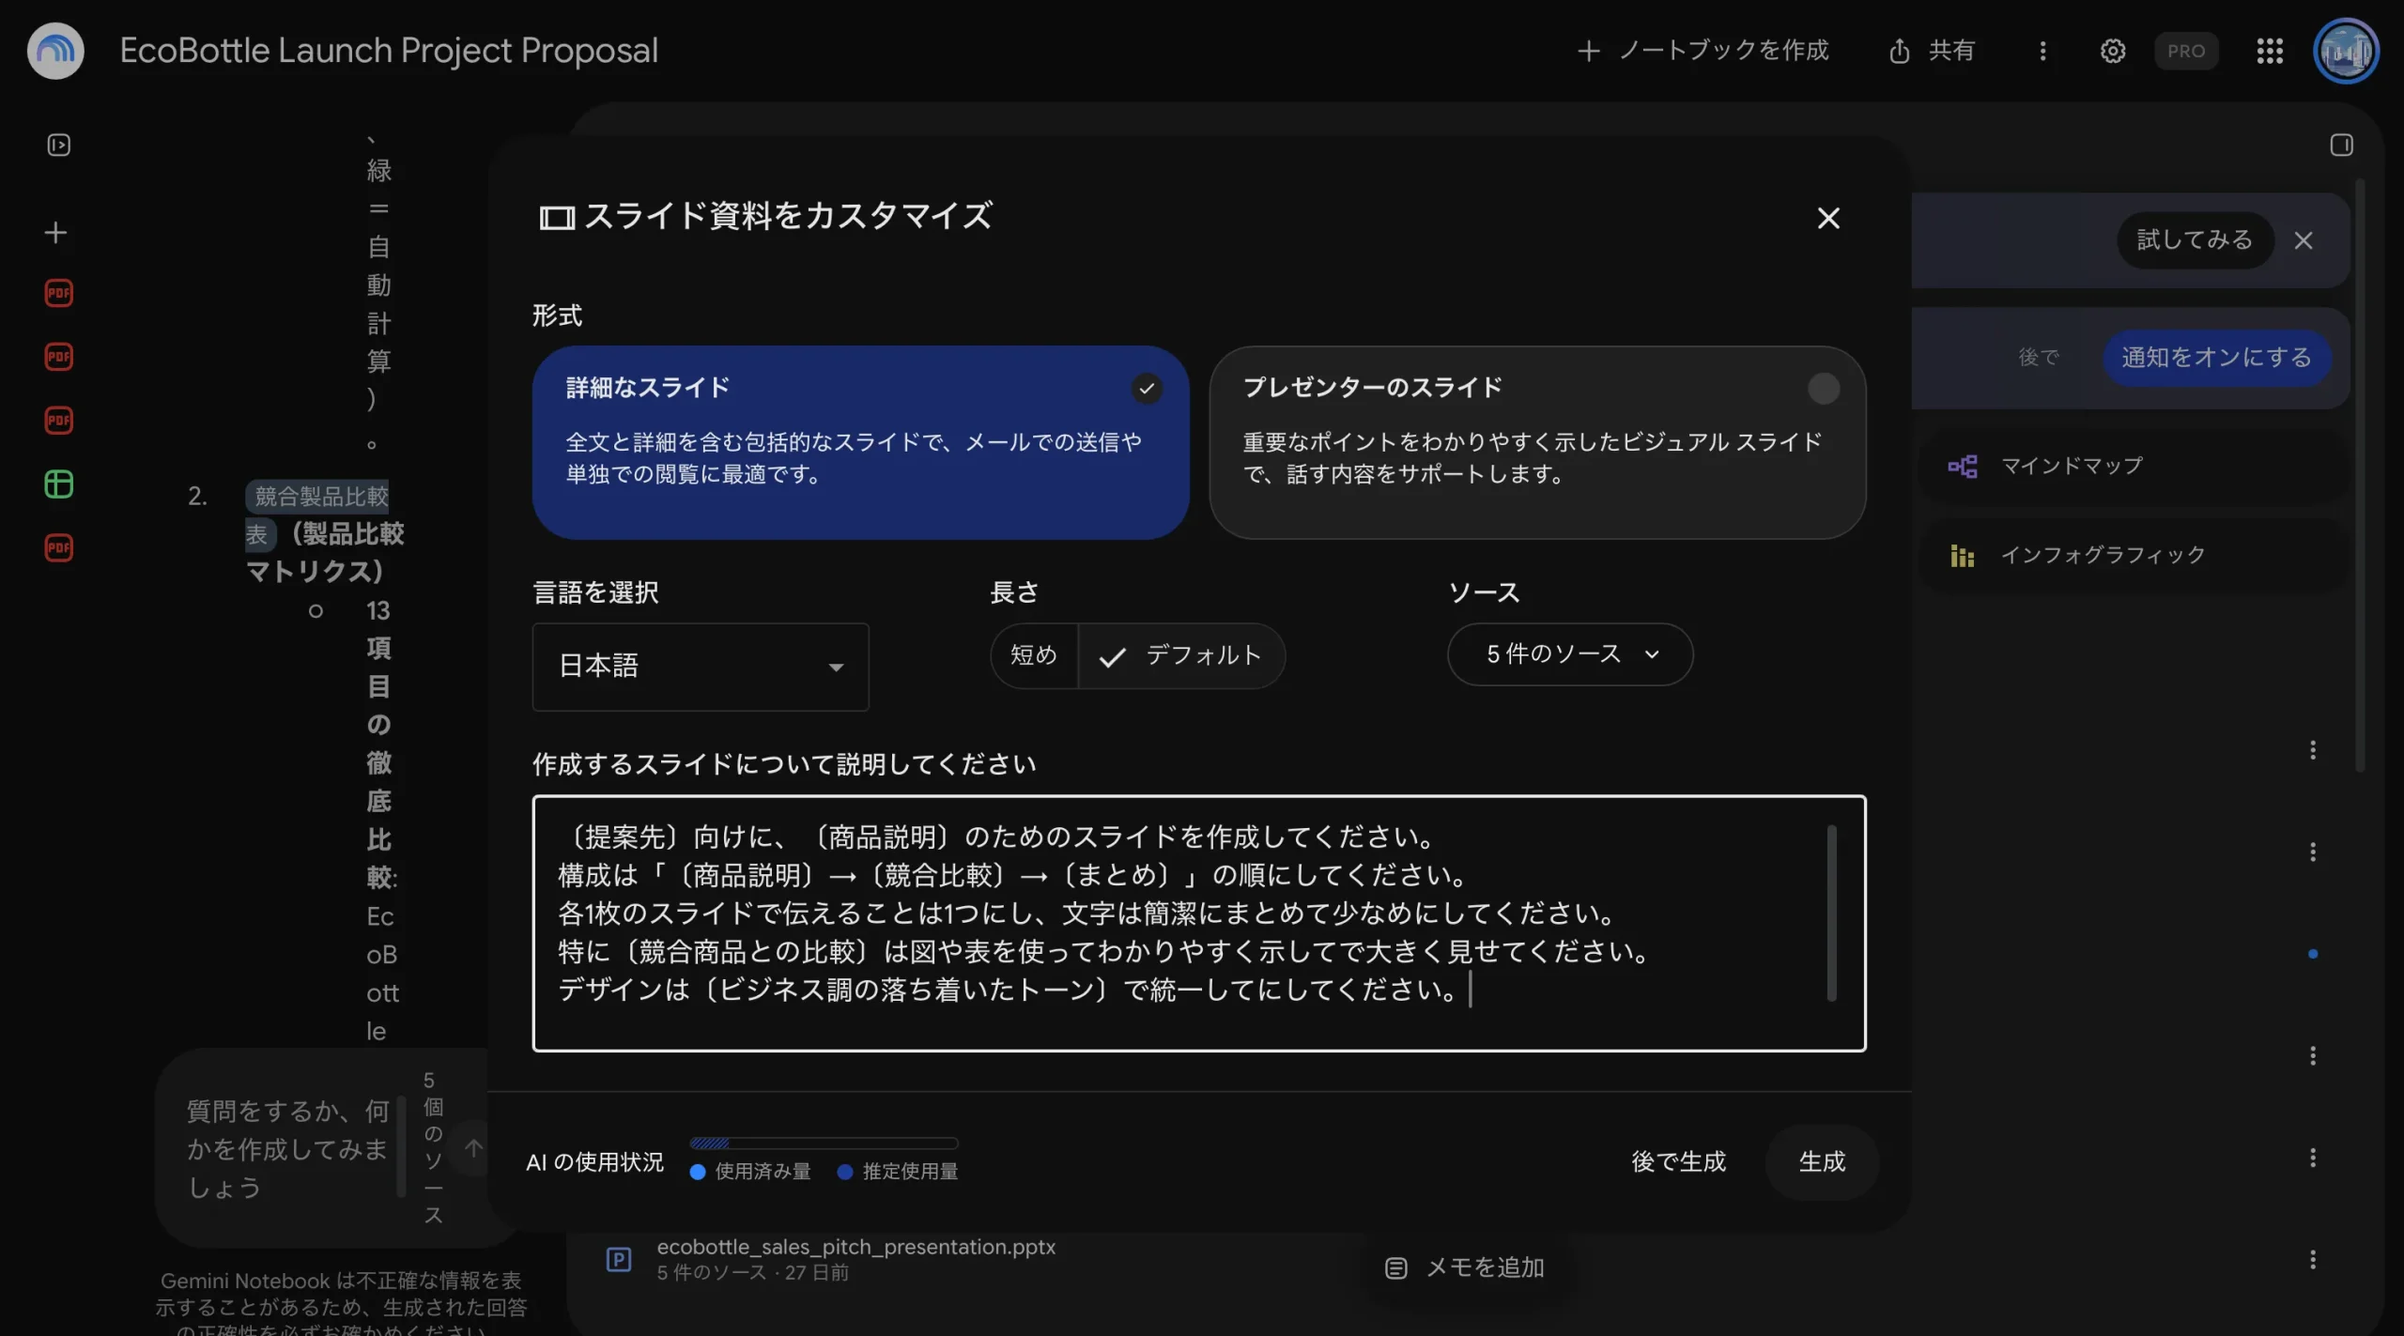Click the NotebookLM logo icon
2404x1336 pixels.
(55, 51)
